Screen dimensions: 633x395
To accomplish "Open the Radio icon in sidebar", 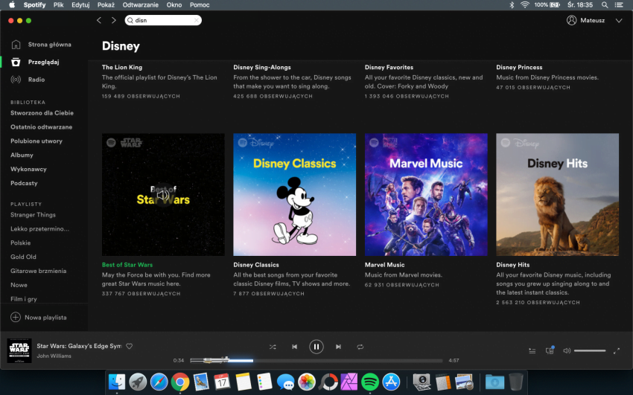I will pos(16,80).
